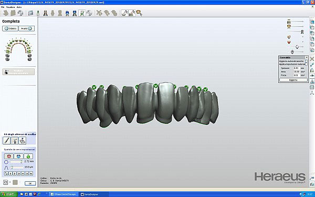
Task: Click the Spessore value input field
Action: (296, 68)
